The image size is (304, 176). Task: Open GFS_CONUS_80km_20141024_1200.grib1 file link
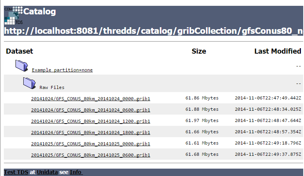pos(90,121)
